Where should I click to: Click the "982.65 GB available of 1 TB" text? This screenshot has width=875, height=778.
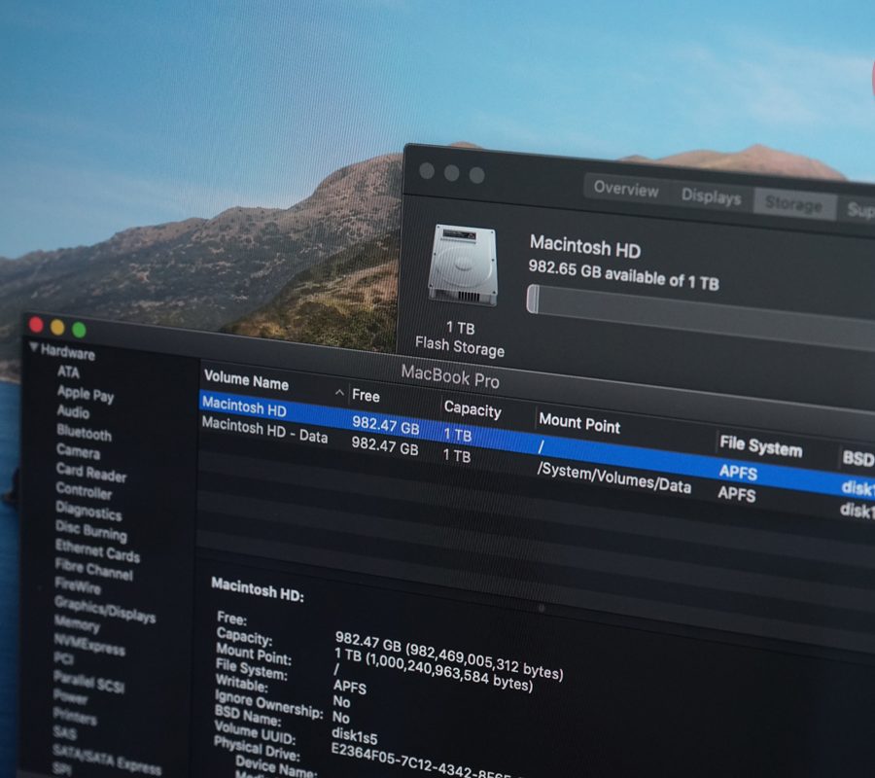click(623, 274)
